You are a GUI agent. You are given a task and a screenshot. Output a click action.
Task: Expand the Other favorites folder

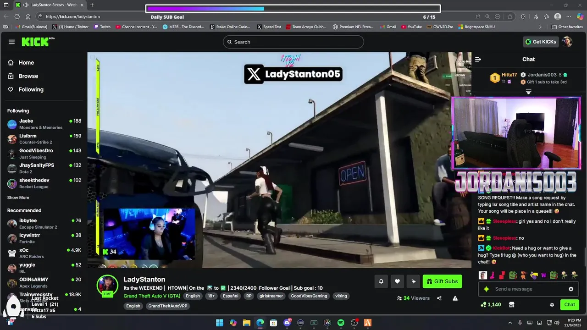click(x=567, y=27)
